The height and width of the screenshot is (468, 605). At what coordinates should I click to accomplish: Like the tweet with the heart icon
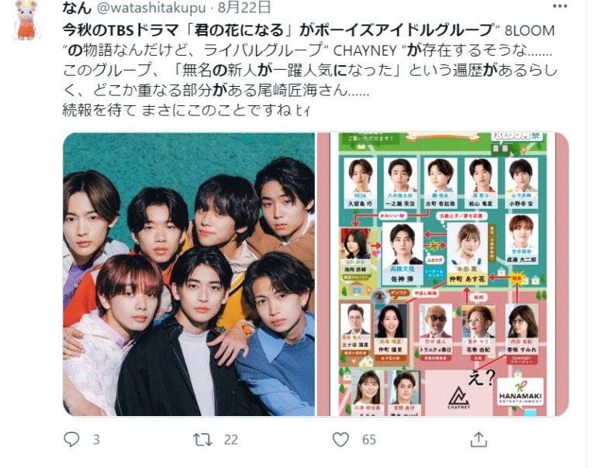point(341,439)
